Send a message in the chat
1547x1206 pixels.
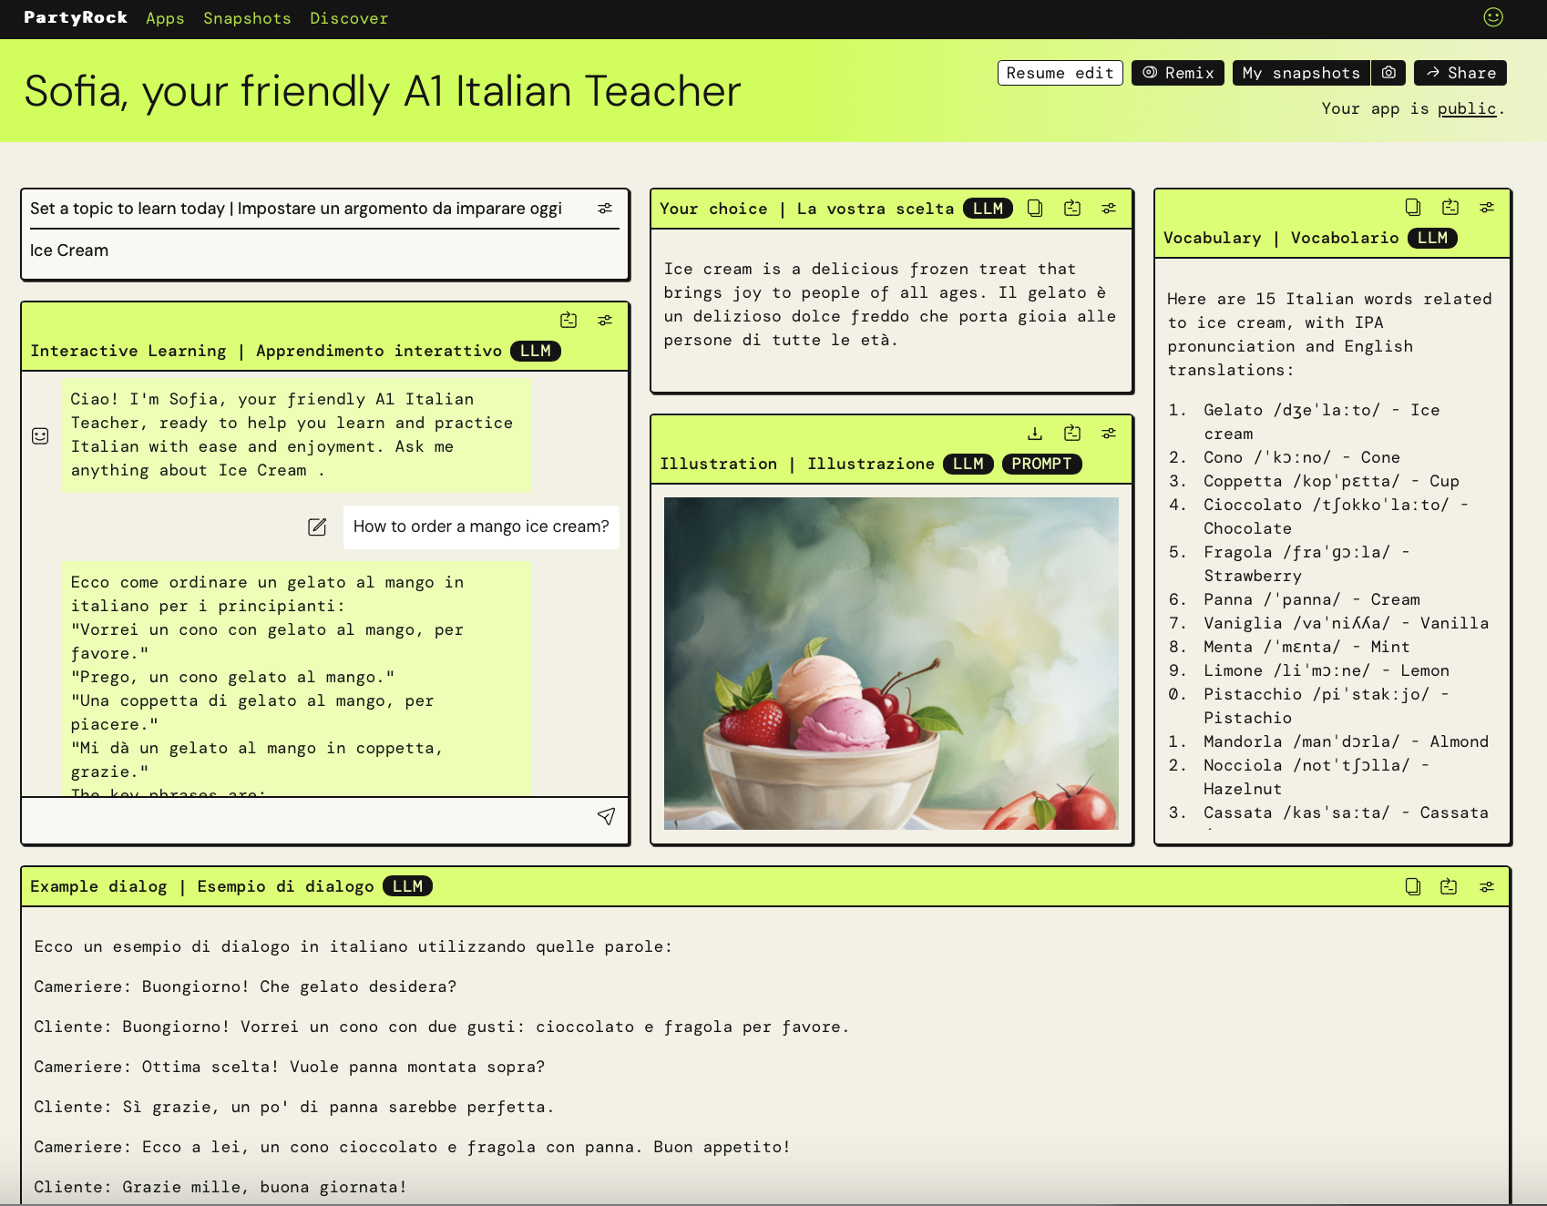[x=607, y=817]
